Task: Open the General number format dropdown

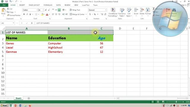Action: (106, 10)
